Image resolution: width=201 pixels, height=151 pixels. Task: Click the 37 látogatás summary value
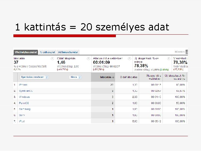pyautogui.click(x=16, y=62)
